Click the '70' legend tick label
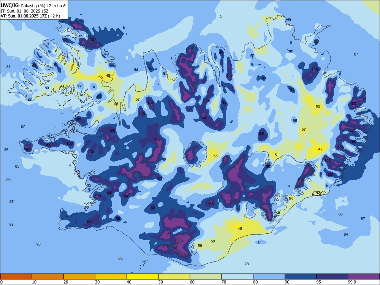 [x=224, y=282]
